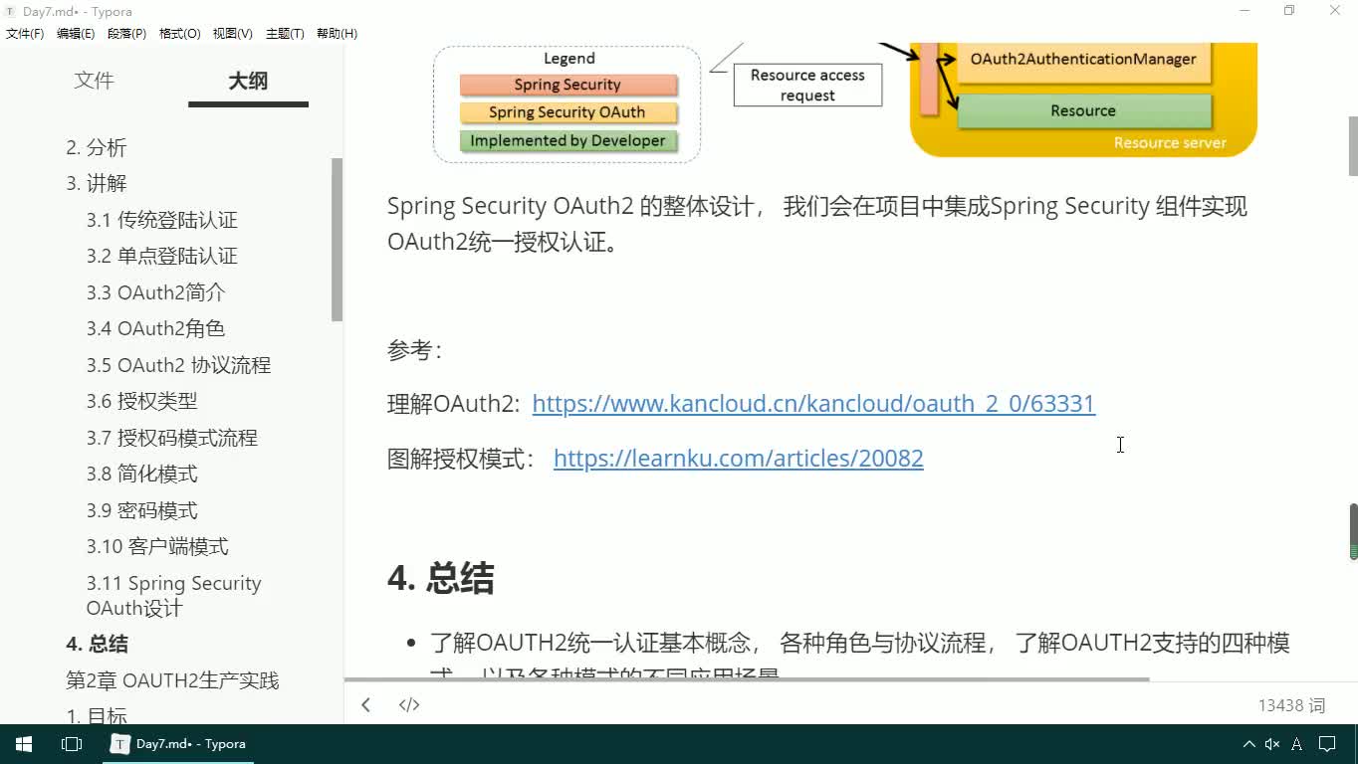
Task: Click the muted volume tray icon
Action: click(x=1272, y=744)
